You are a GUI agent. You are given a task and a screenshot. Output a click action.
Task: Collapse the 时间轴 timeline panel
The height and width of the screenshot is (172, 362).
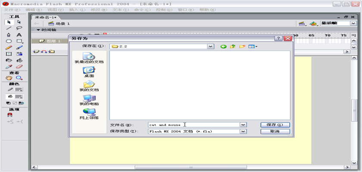[38, 30]
